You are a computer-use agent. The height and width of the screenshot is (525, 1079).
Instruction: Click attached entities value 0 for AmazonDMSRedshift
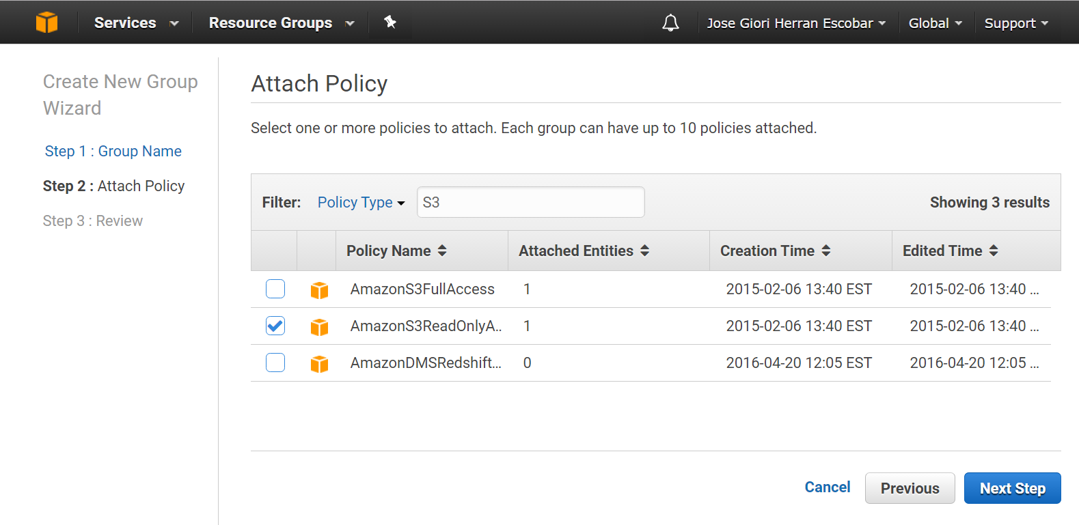pos(527,363)
